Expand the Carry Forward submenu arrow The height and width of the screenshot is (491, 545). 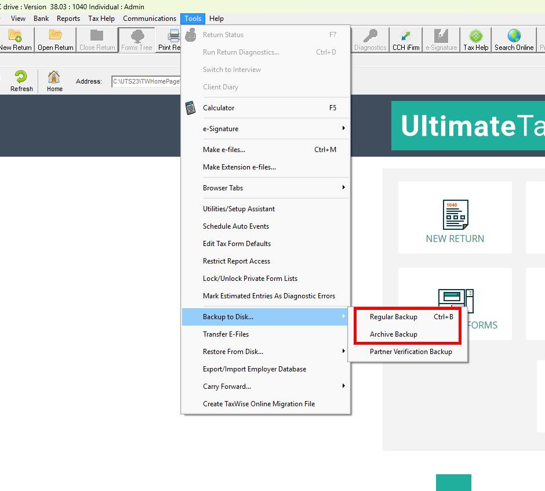click(x=343, y=385)
